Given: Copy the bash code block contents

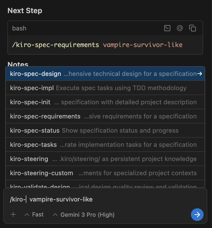Looking at the screenshot, I should point(193,28).
